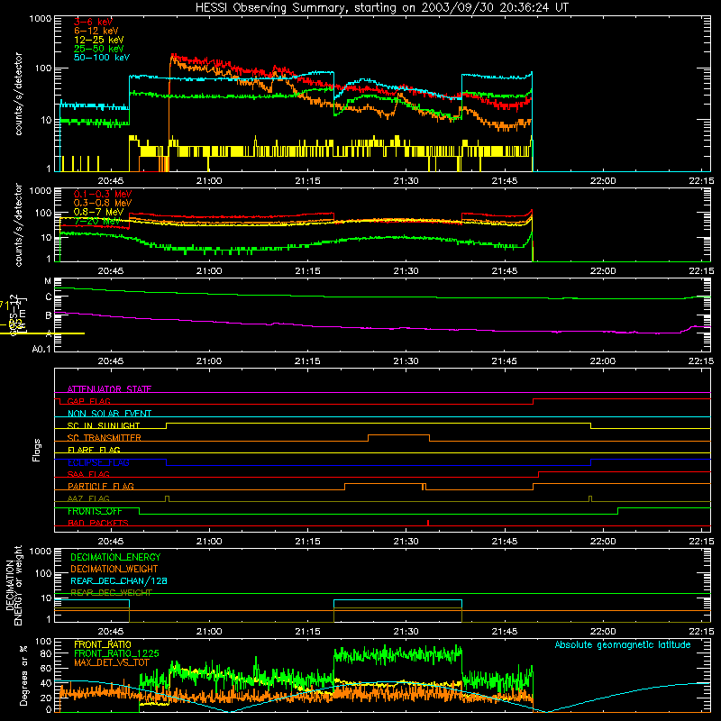Click the SC_TRANSMITTER flag label
This screenshot has width=721, height=721.
[105, 437]
